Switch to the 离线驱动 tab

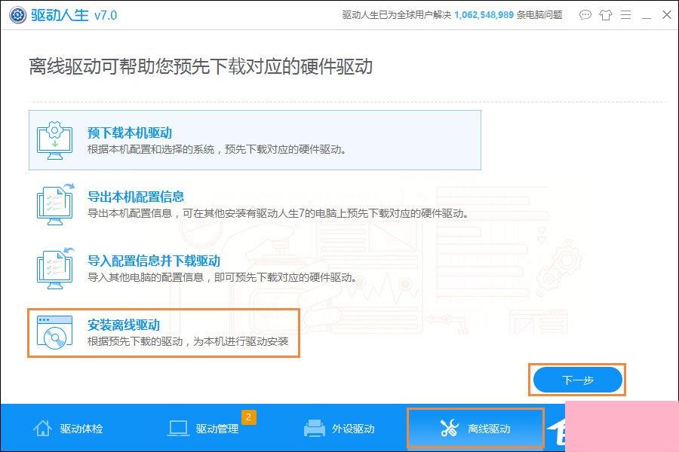475,428
